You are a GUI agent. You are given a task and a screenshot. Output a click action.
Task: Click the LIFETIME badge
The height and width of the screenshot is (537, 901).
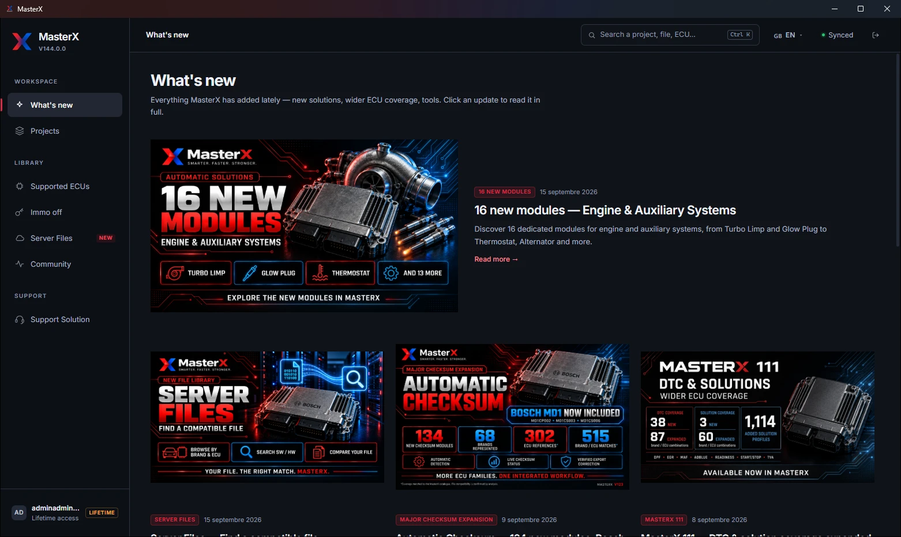(102, 513)
